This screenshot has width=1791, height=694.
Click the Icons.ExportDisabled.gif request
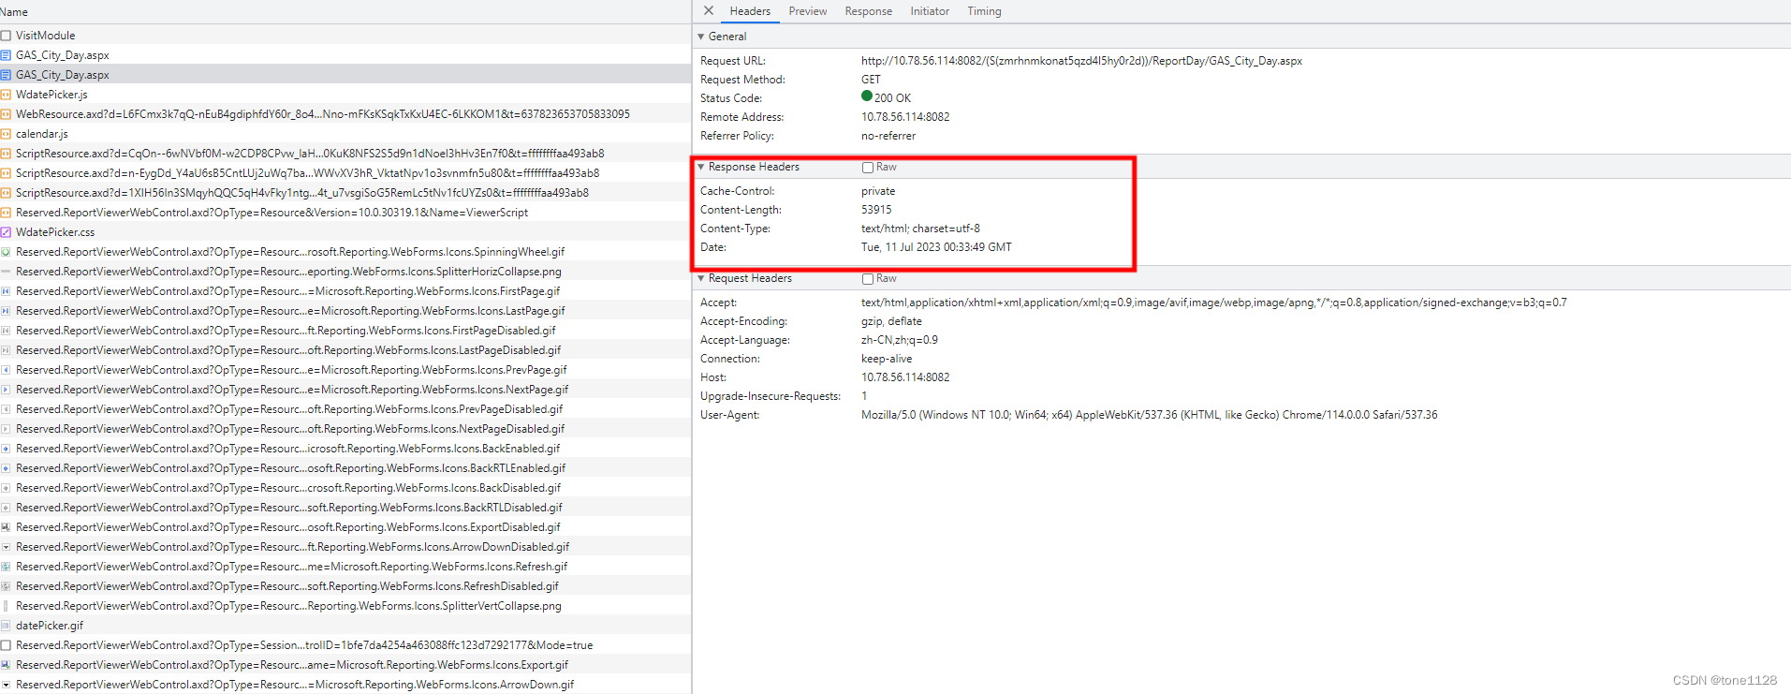(345, 527)
